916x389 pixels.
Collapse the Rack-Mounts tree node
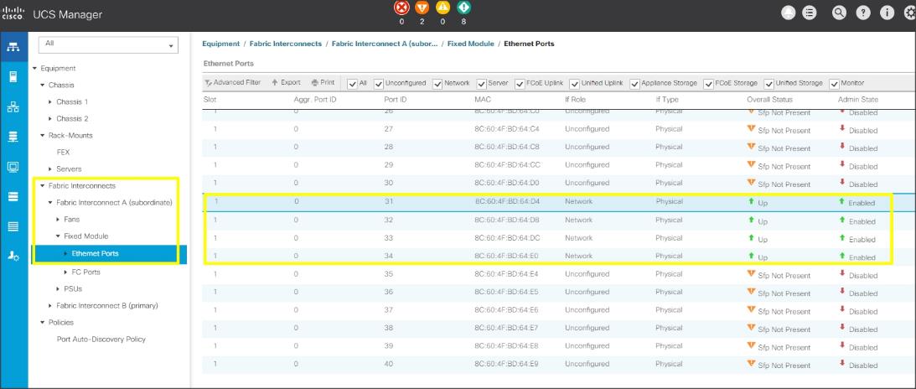pyautogui.click(x=43, y=136)
